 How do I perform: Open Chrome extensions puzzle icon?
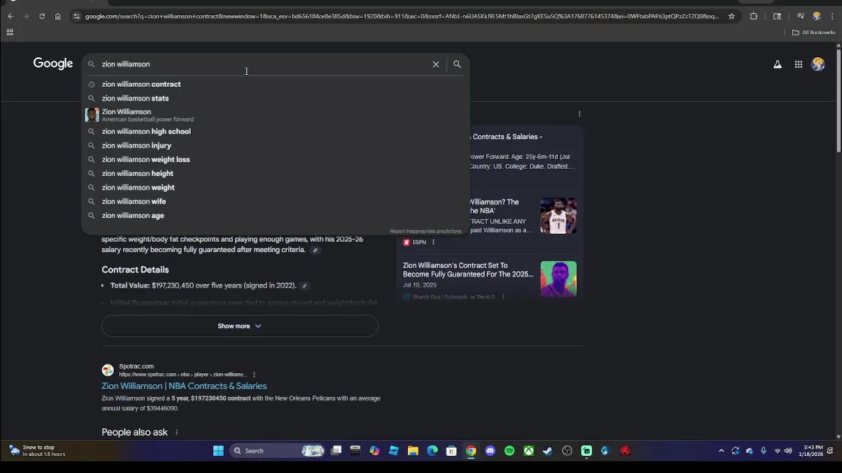(x=754, y=16)
